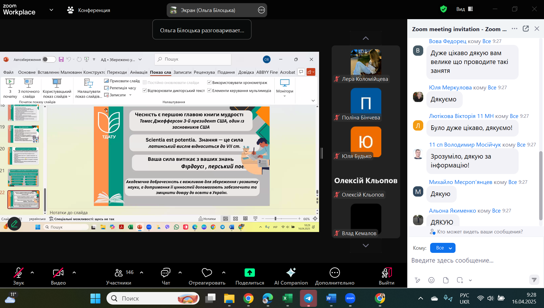Click the attach file icon in chat
Image resolution: width=544 pixels, height=308 pixels.
pos(446,280)
